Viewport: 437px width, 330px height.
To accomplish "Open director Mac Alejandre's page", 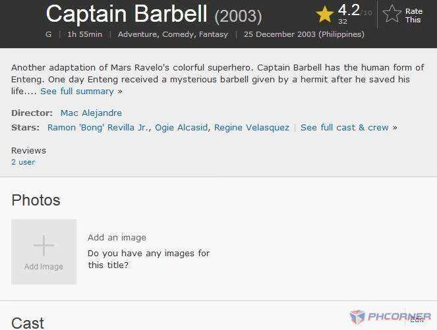I will tap(91, 113).
